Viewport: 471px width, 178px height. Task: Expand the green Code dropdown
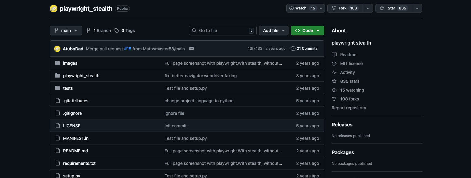click(307, 31)
